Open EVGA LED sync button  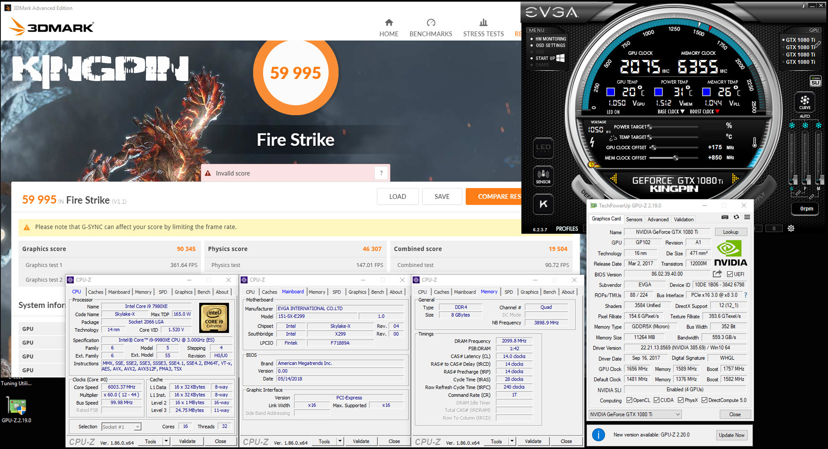543,148
